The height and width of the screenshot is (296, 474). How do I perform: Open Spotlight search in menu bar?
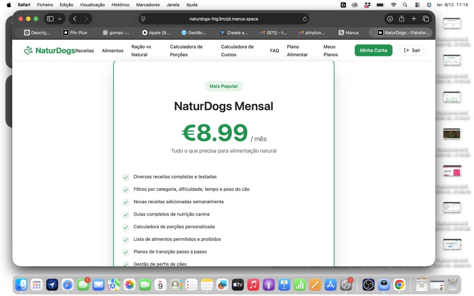click(x=405, y=5)
